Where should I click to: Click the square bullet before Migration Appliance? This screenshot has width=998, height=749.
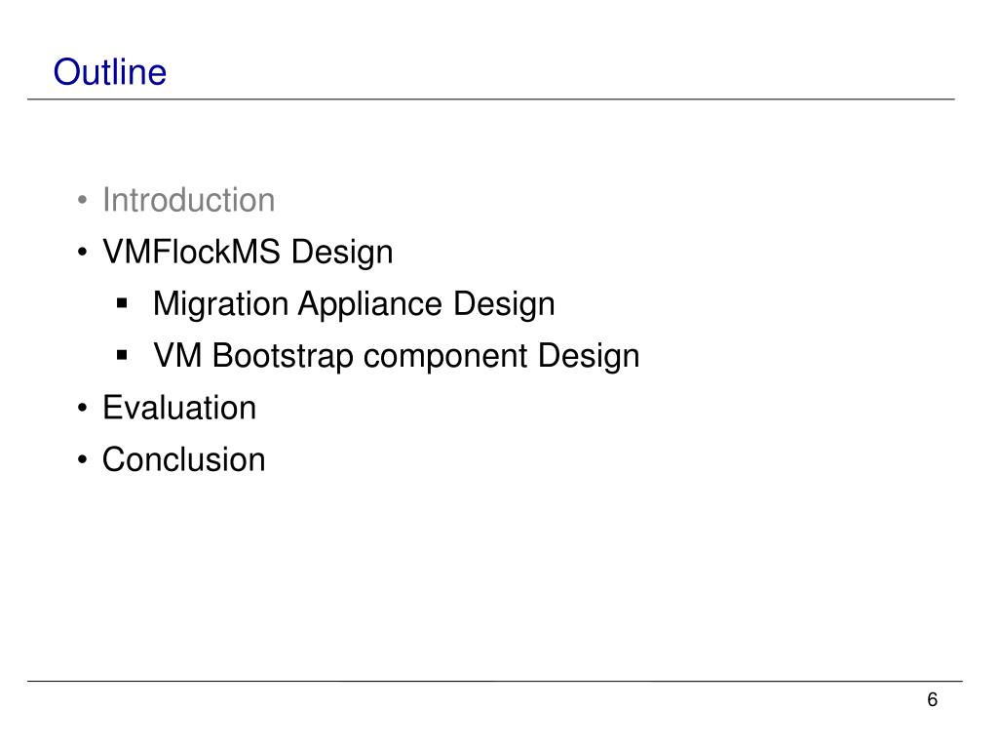point(122,304)
